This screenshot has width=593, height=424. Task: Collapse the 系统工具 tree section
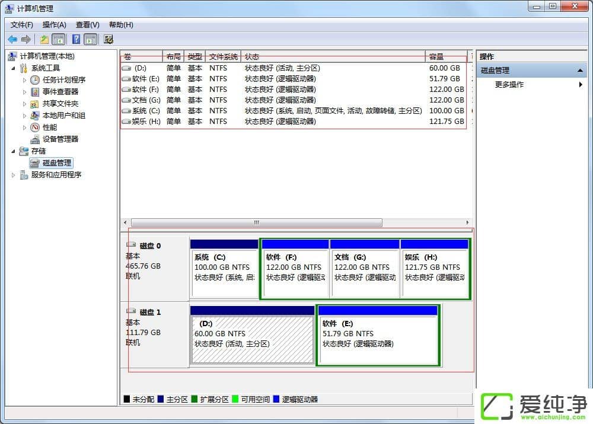click(x=14, y=68)
